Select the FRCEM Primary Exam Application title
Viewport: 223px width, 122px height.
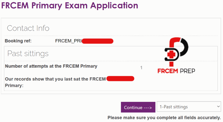click(70, 6)
